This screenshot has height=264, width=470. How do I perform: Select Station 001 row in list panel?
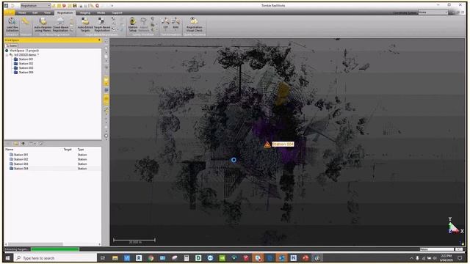[52, 155]
